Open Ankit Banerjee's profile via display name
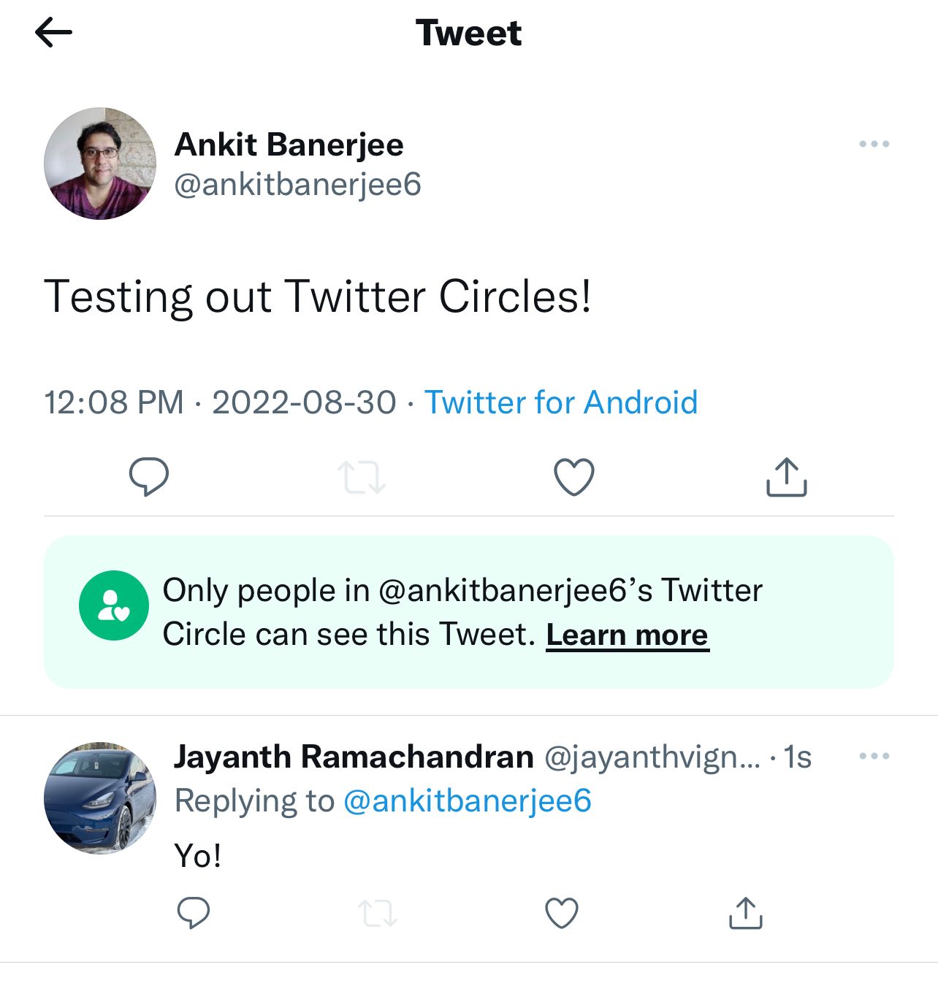Viewport: 938px width, 986px height. (289, 145)
